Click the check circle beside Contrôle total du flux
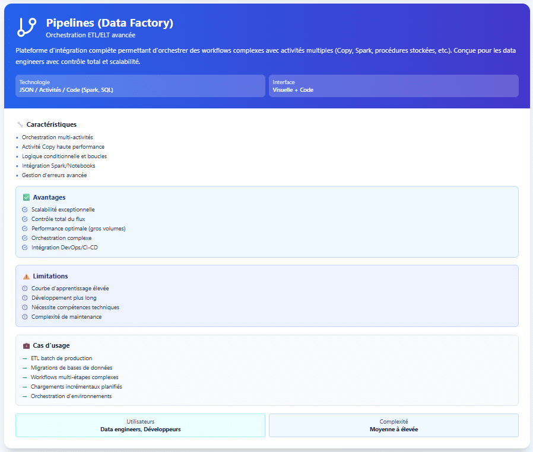533x452 pixels. (25, 219)
